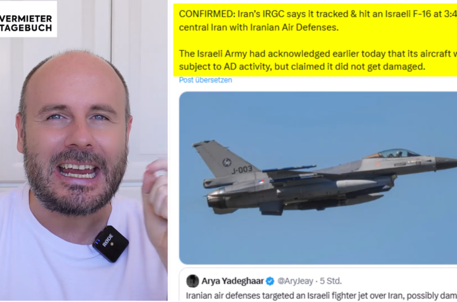The height and width of the screenshot is (302, 457).
Task: Click the blue missile on the jet's wingtip
Action: tap(289, 168)
